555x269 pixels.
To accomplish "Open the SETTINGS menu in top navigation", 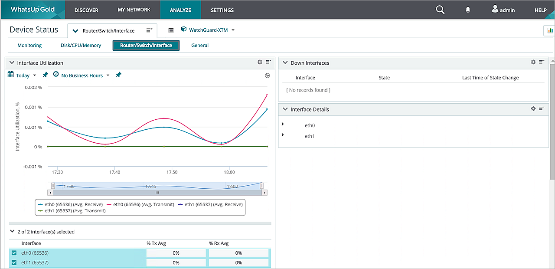I will pyautogui.click(x=222, y=10).
